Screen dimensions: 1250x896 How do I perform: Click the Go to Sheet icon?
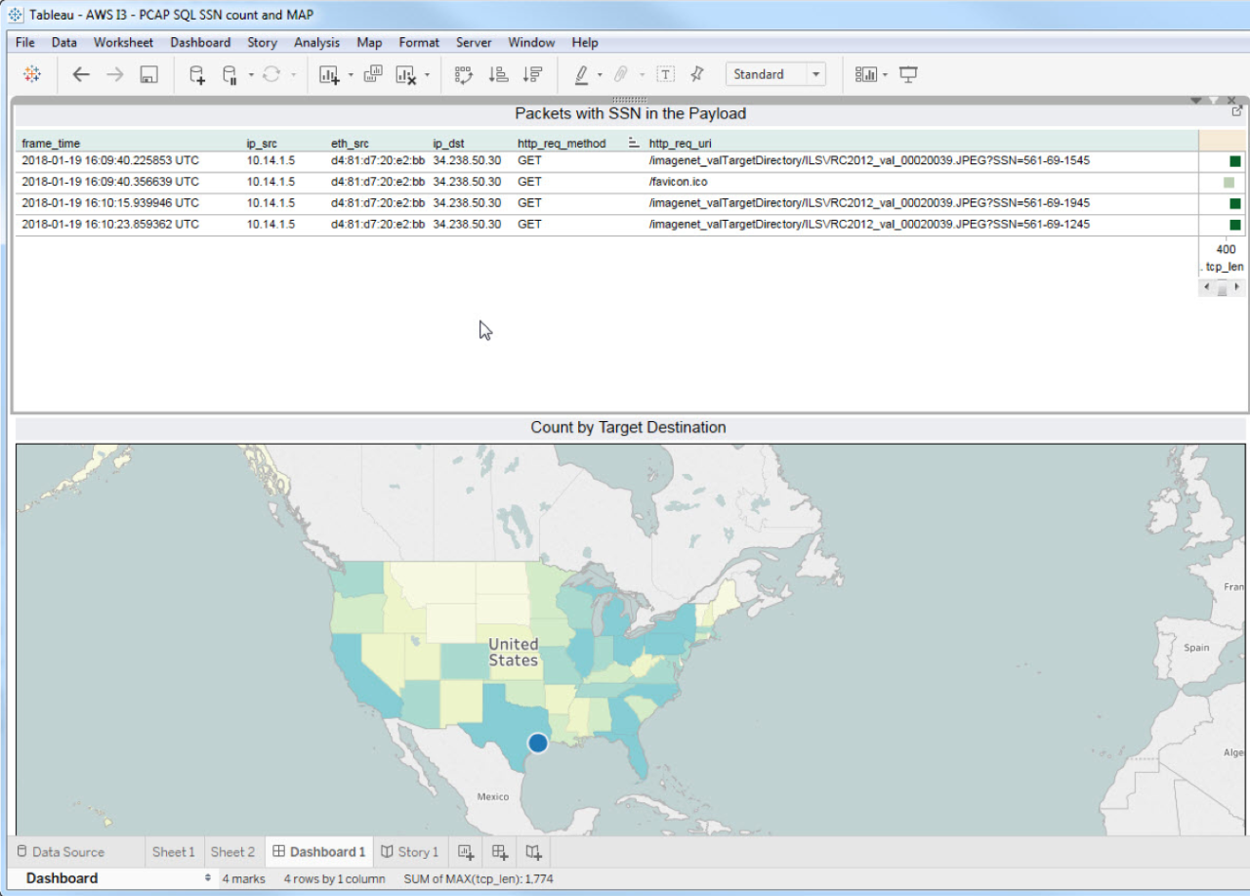pos(1237,111)
